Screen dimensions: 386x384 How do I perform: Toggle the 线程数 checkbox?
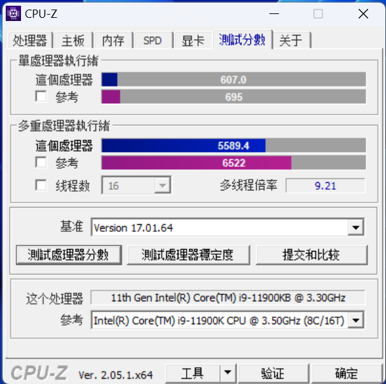(x=41, y=185)
